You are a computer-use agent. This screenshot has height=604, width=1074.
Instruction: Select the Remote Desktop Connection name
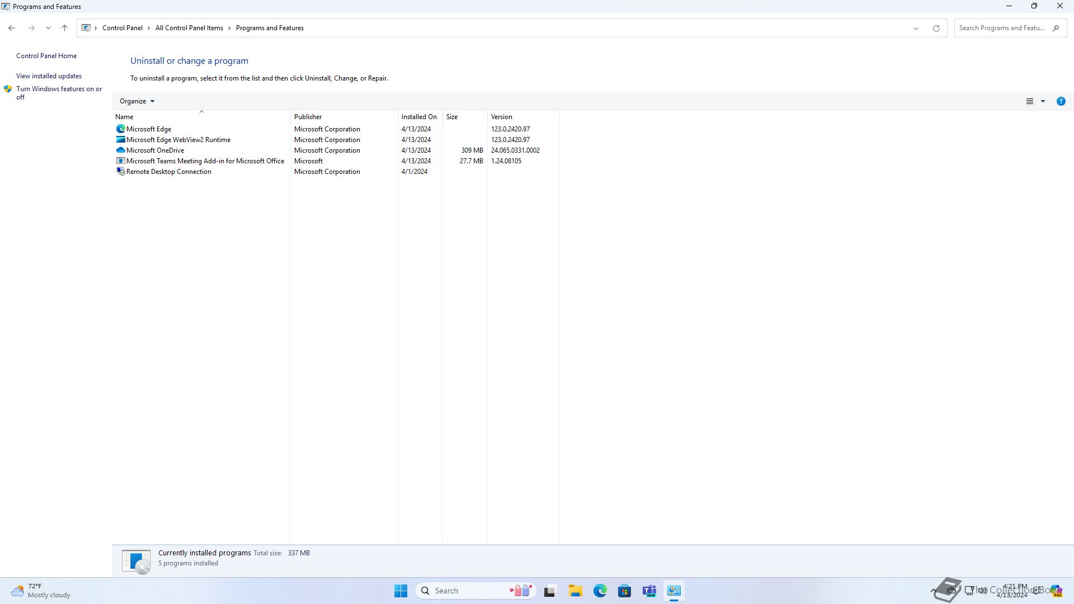coord(169,172)
